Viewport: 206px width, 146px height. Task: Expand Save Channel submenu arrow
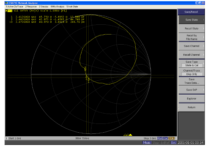(203, 46)
